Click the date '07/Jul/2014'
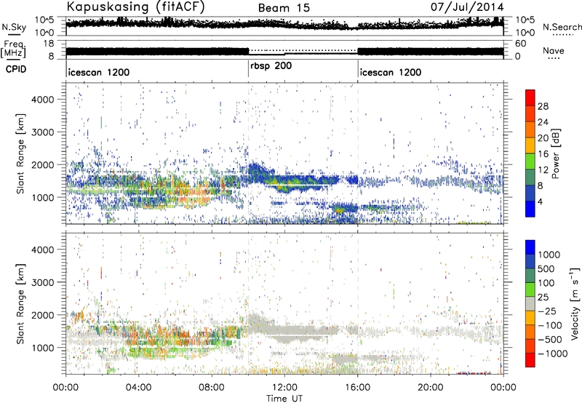 (x=467, y=7)
